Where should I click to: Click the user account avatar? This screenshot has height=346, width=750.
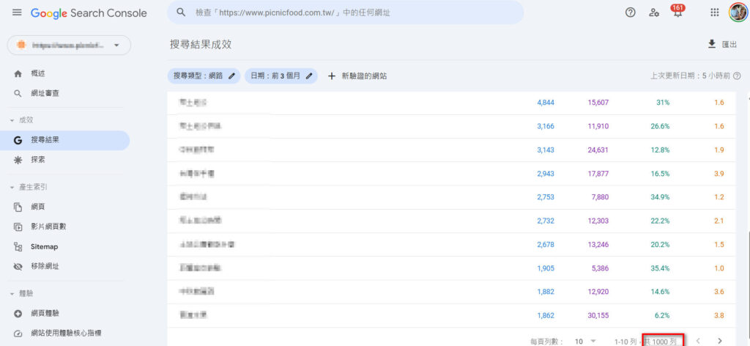738,12
